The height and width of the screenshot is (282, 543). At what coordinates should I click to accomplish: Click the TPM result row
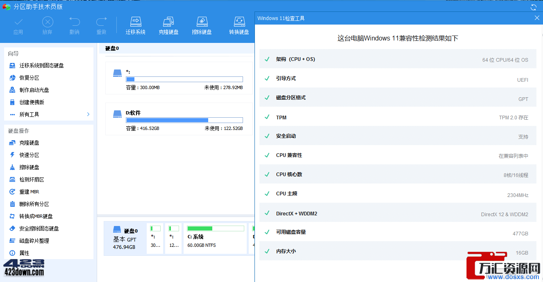398,117
